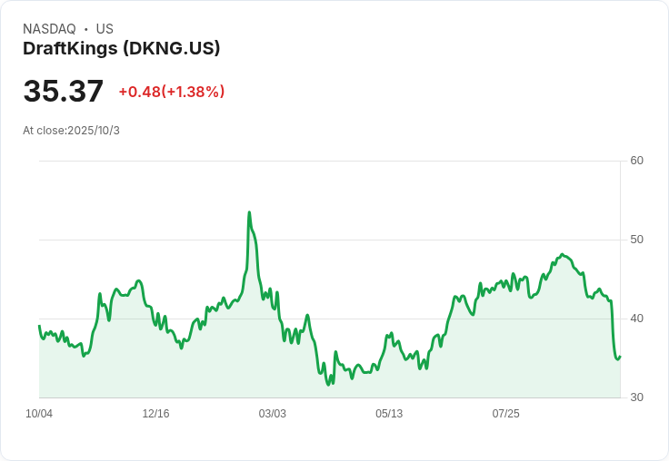Click the first data point at line start

(x=39, y=326)
